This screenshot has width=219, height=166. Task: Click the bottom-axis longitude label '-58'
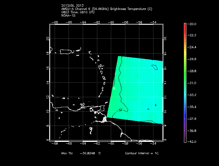(x=125, y=144)
